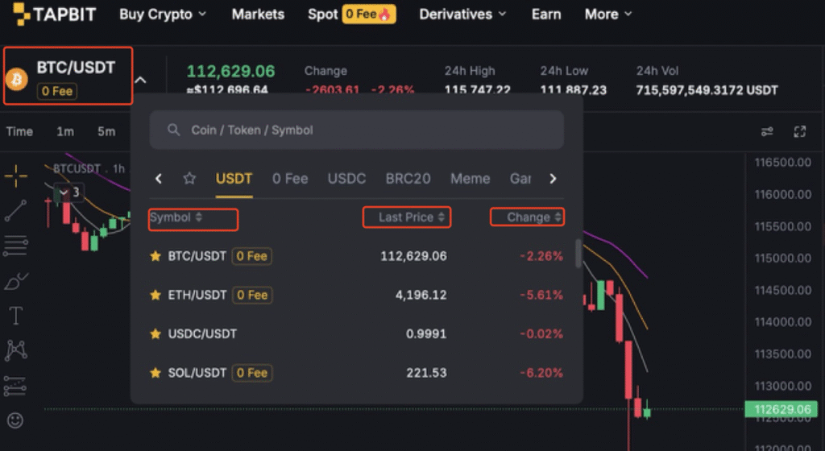Sort the list by Last Price
This screenshot has height=451, width=825.
(x=406, y=217)
